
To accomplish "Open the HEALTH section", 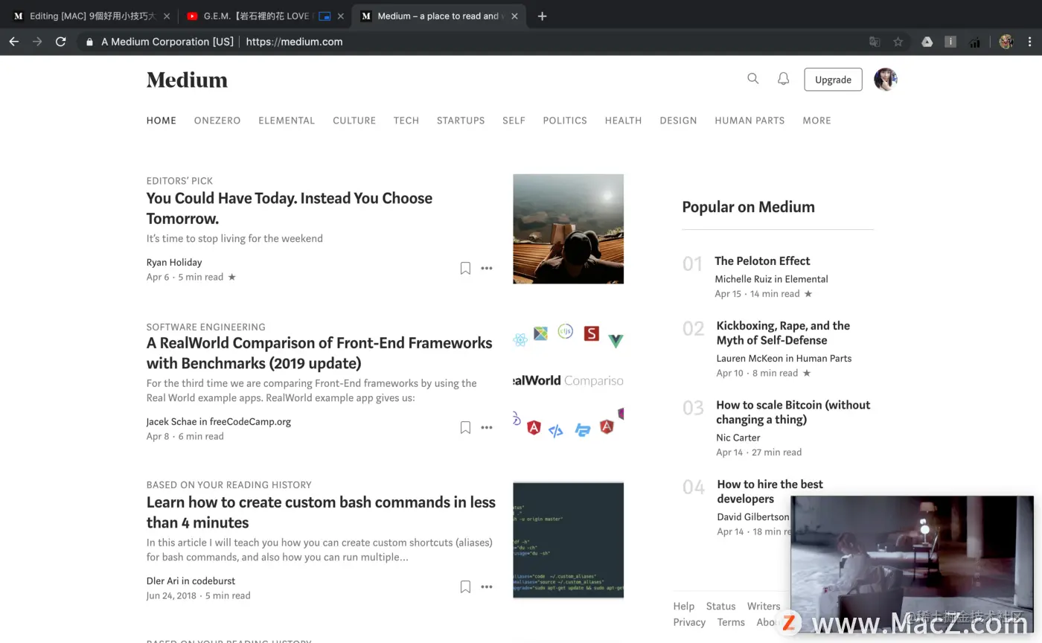I will 623,121.
